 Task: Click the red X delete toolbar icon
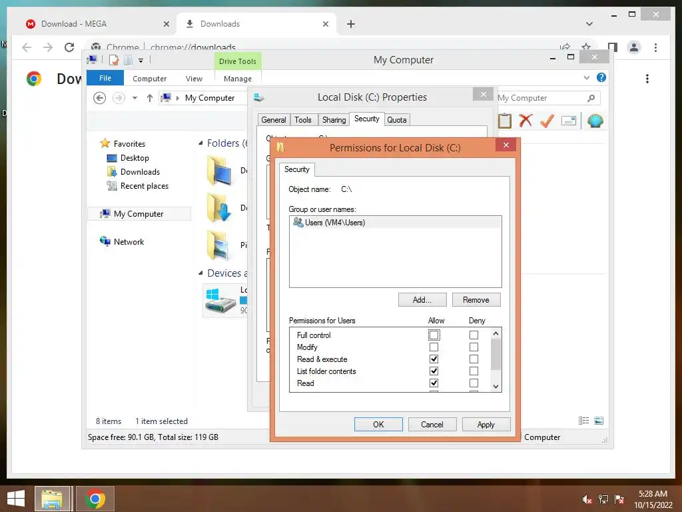pyautogui.click(x=525, y=121)
